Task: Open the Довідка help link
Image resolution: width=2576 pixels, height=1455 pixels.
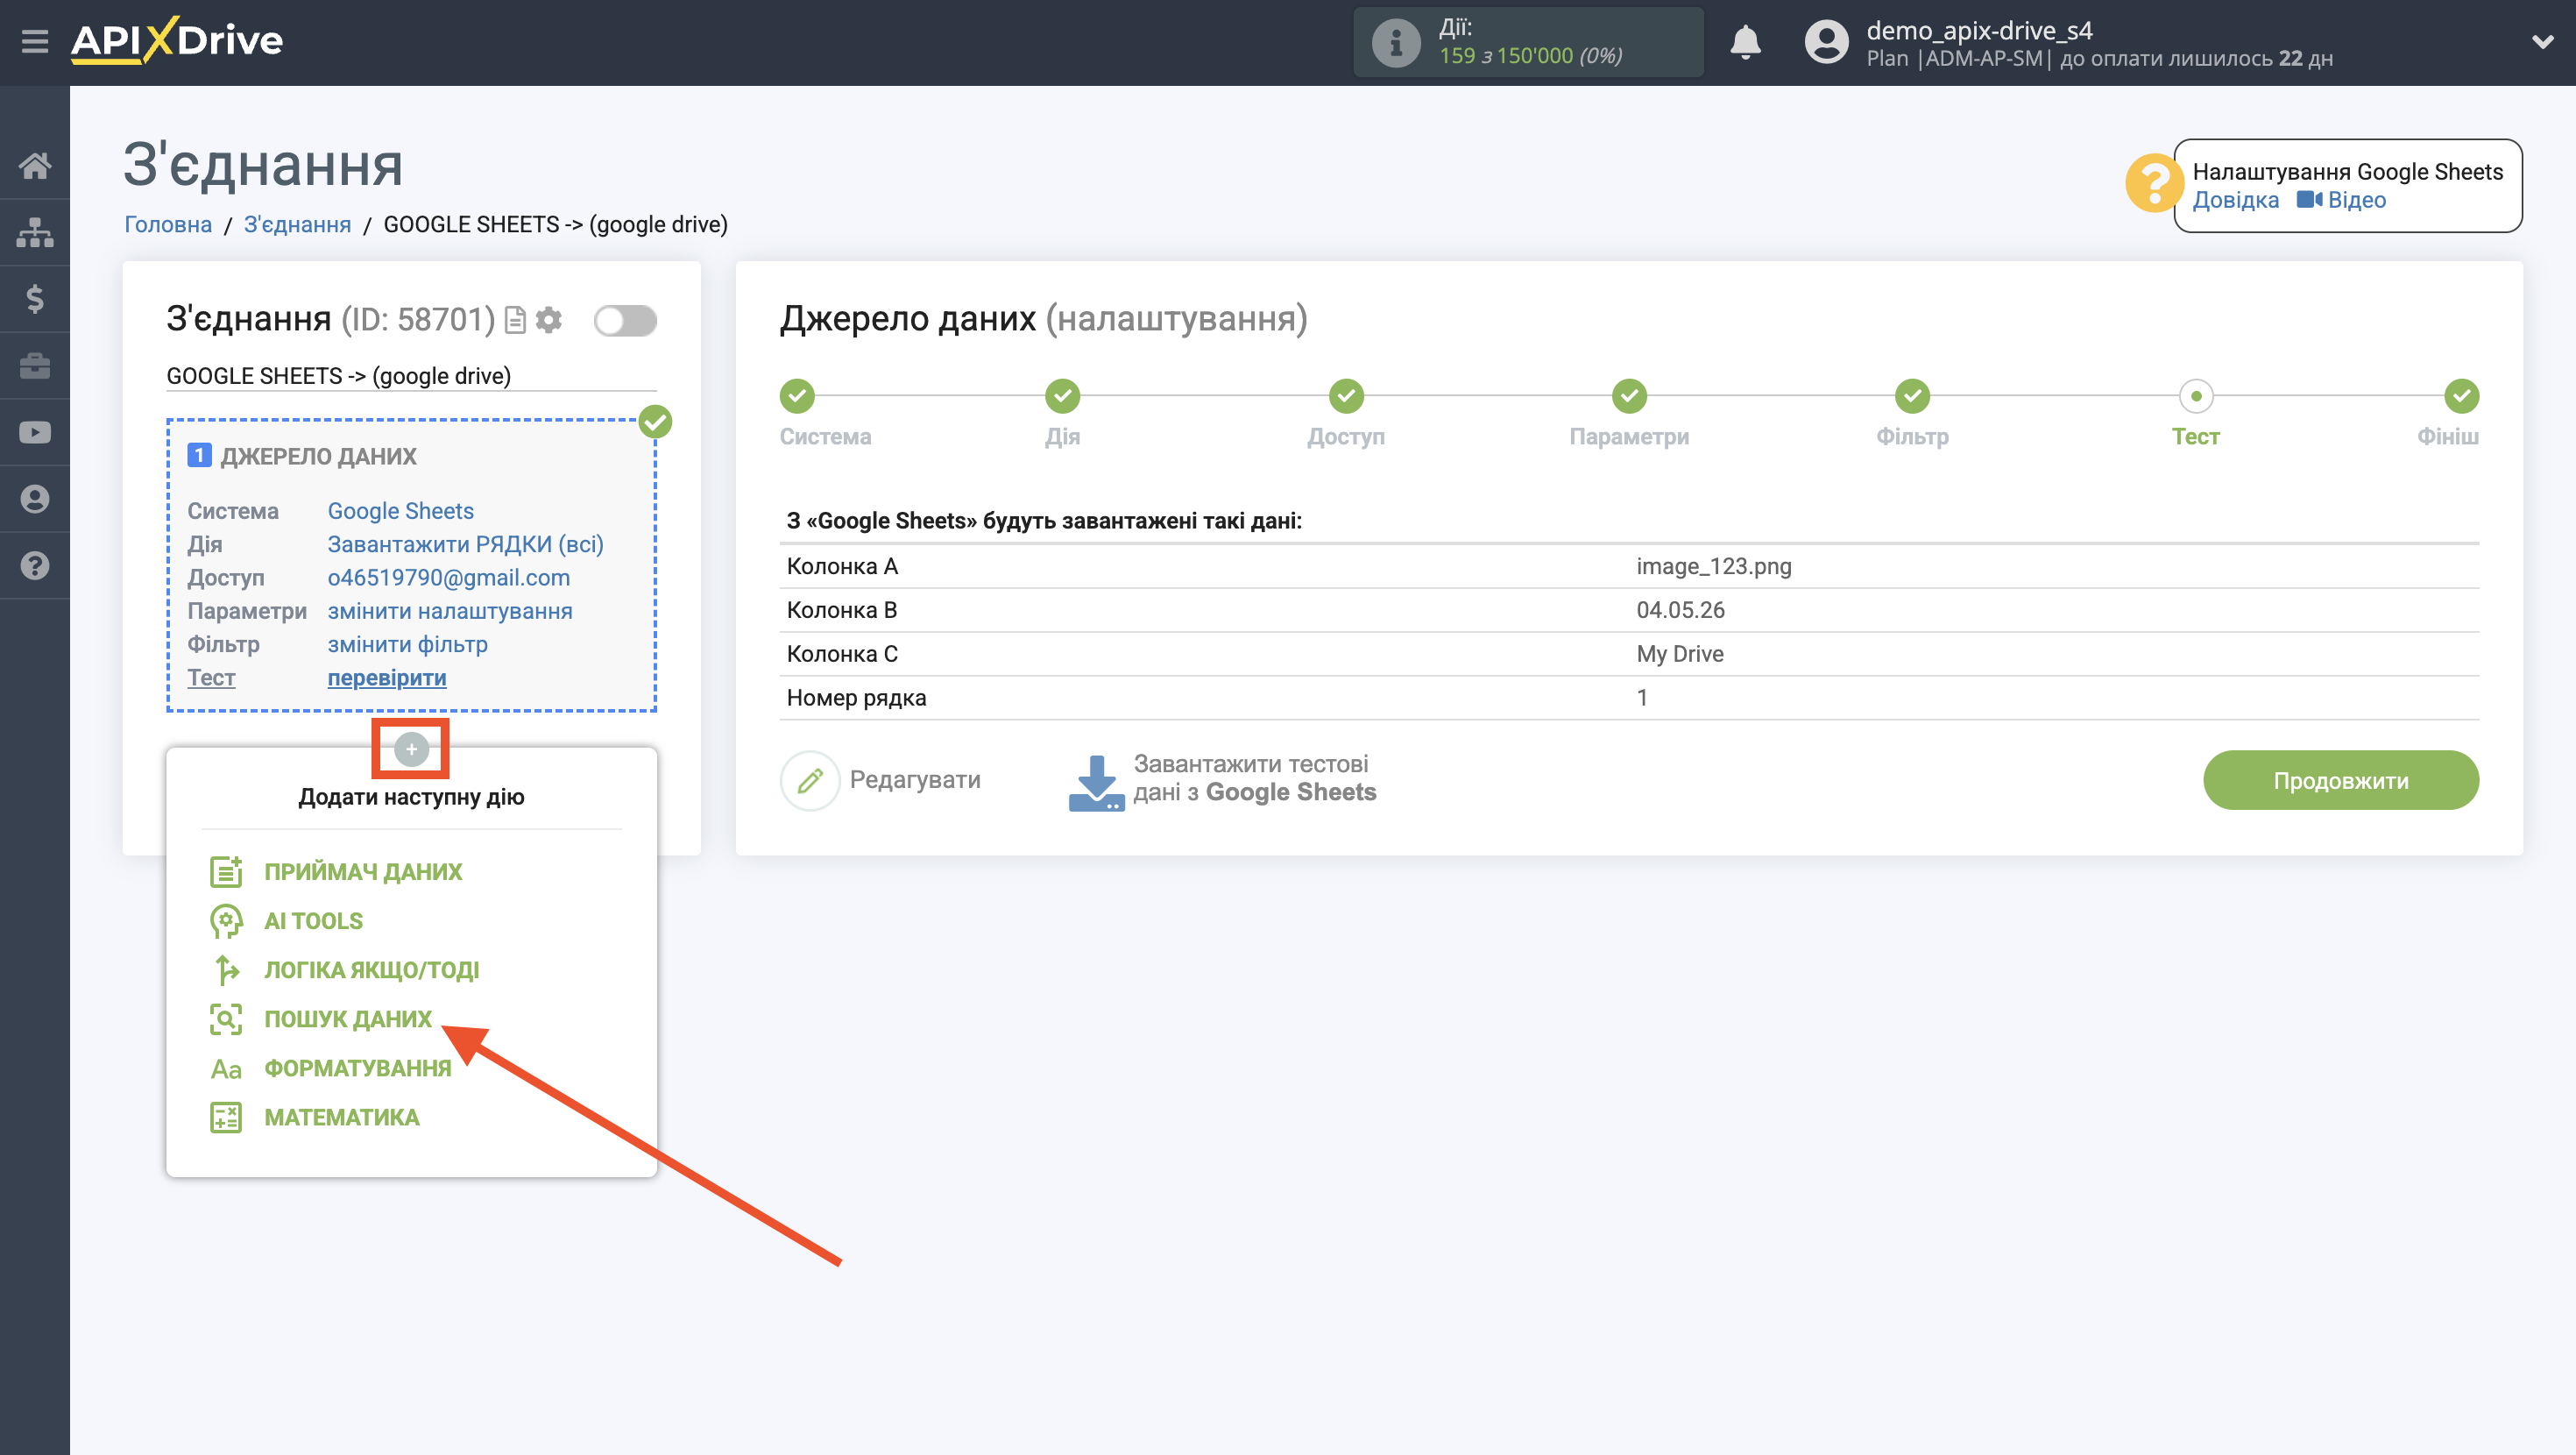Action: tap(2236, 200)
